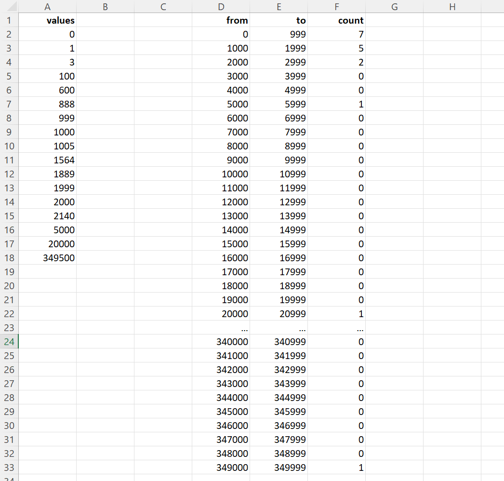
Task: Select 'from' cell with 9000
Action: [x=221, y=160]
